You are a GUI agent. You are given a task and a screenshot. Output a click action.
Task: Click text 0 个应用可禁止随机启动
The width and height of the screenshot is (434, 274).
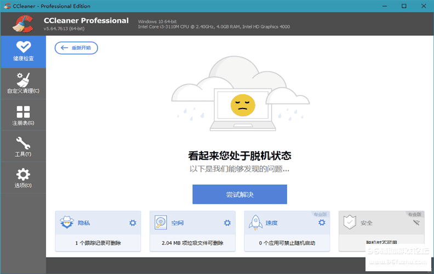pos(287,243)
